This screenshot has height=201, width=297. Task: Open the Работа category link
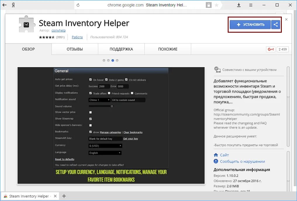pos(77,37)
